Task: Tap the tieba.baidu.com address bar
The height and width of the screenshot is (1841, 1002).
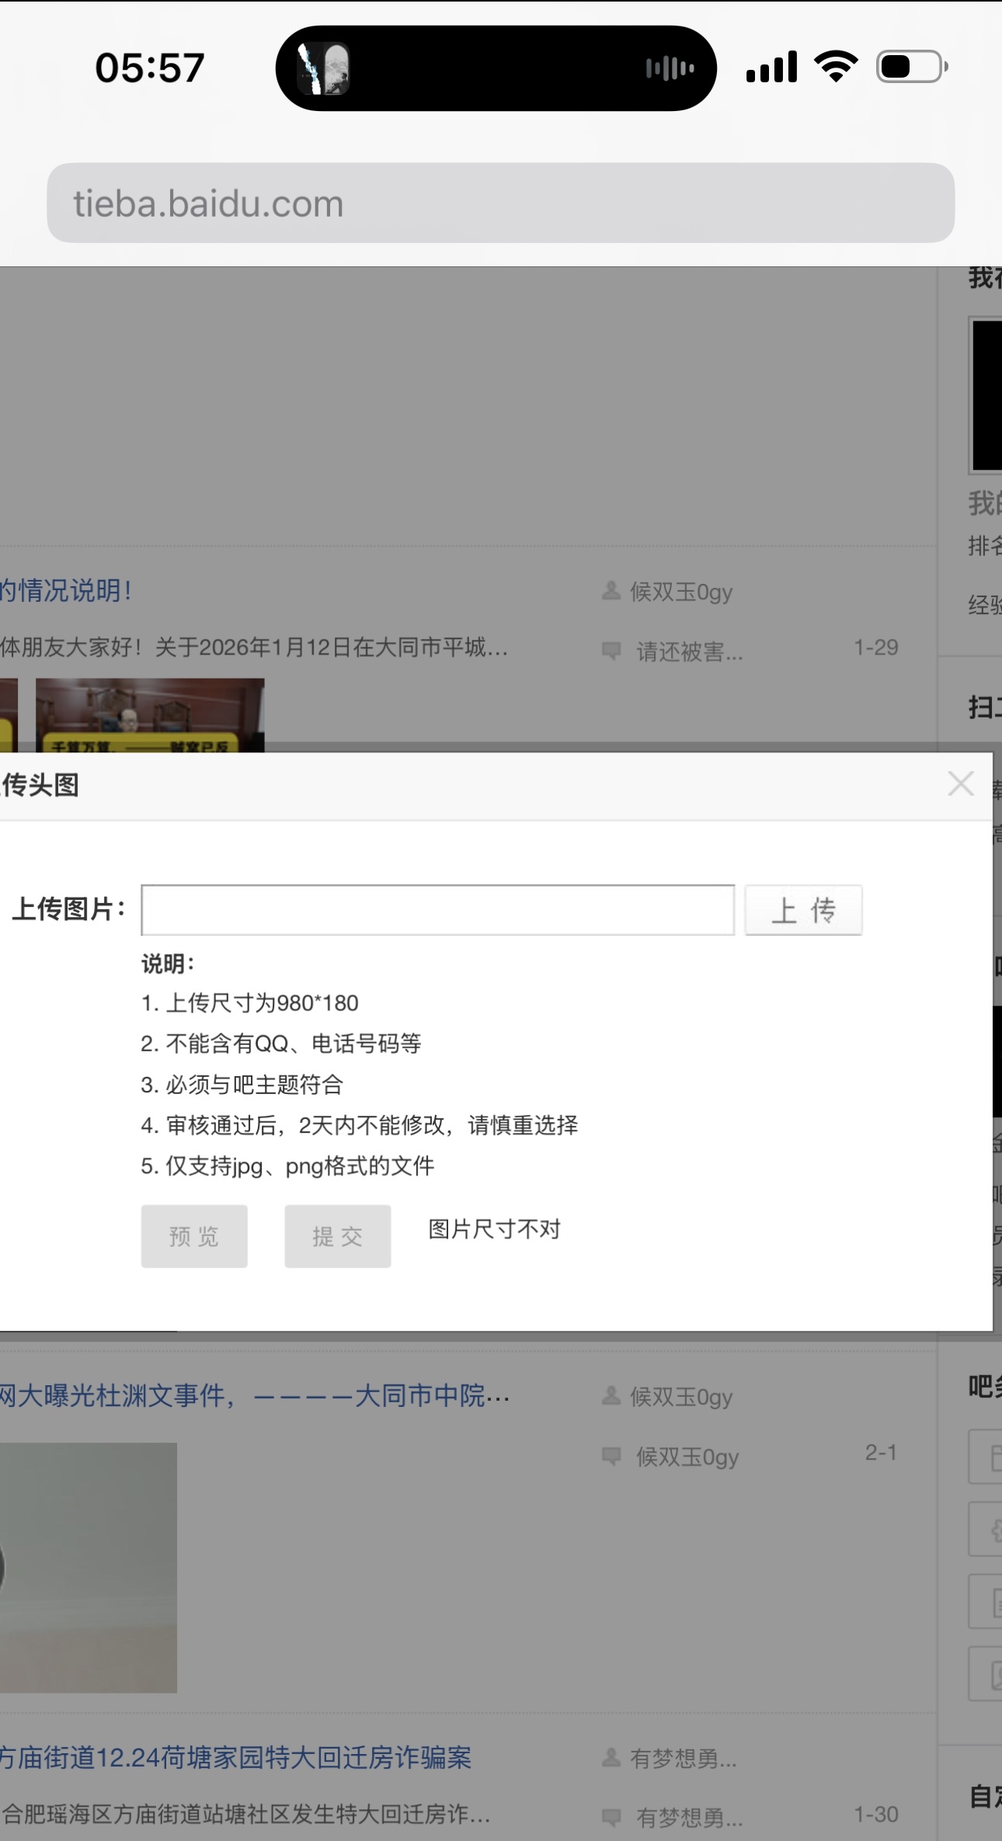Action: tap(500, 203)
